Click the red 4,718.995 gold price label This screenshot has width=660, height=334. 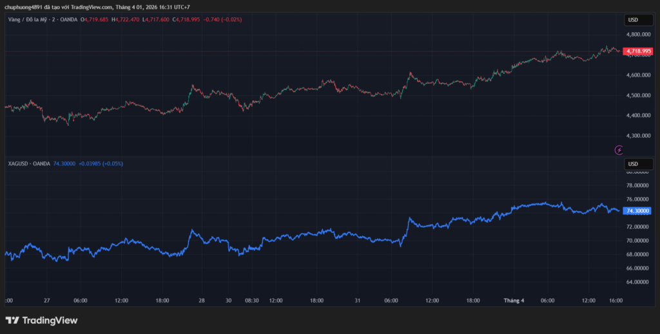(x=638, y=51)
